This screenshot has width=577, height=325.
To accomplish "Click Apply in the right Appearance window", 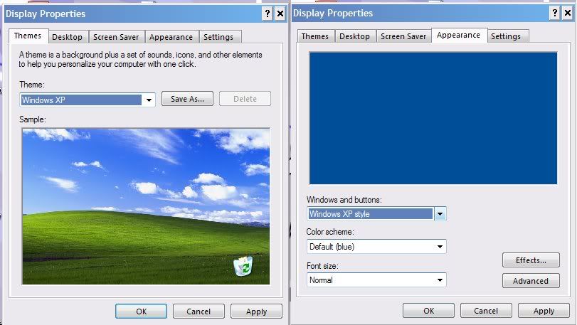I will click(x=544, y=311).
